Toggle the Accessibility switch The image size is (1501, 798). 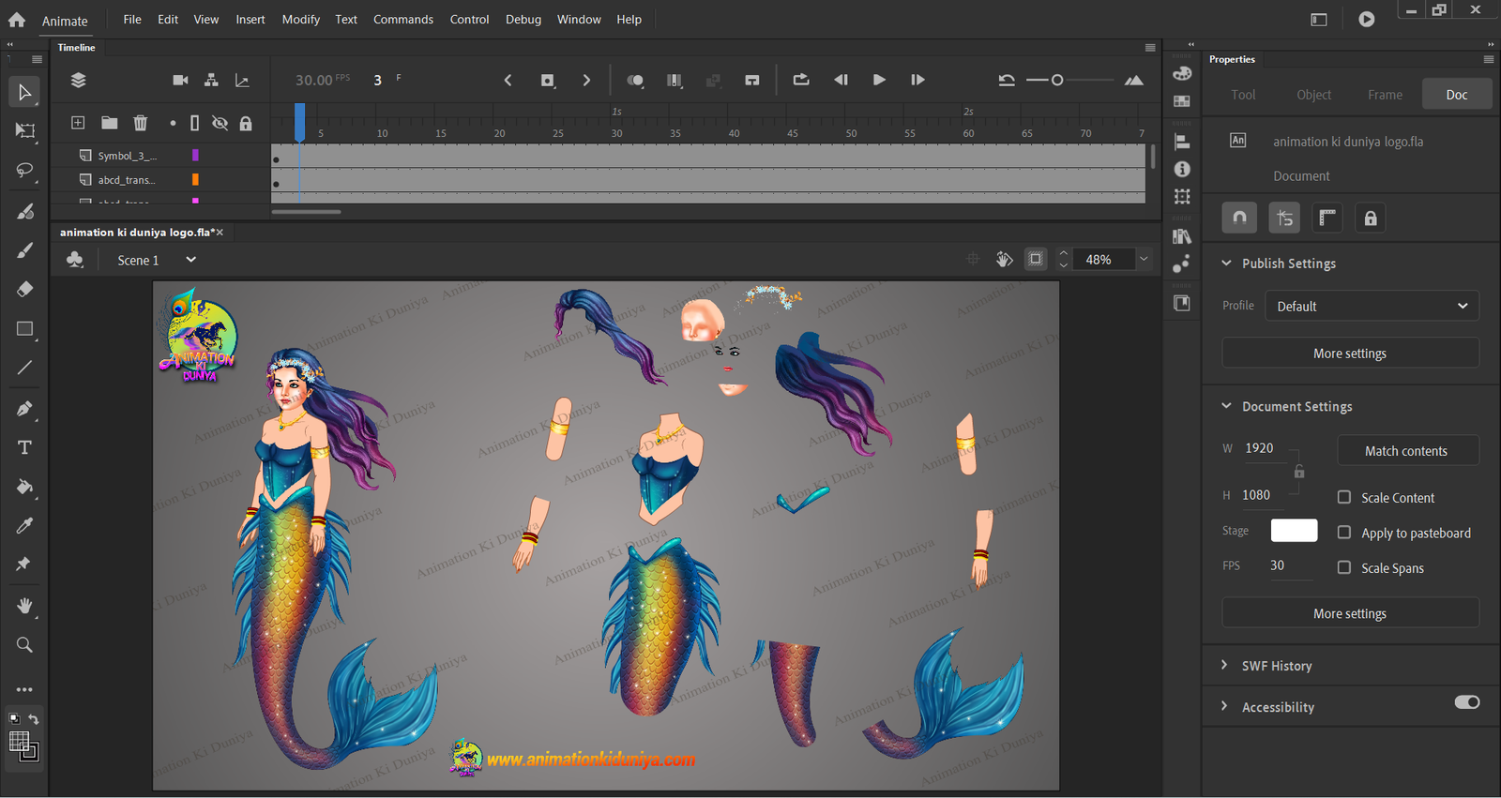1467,702
